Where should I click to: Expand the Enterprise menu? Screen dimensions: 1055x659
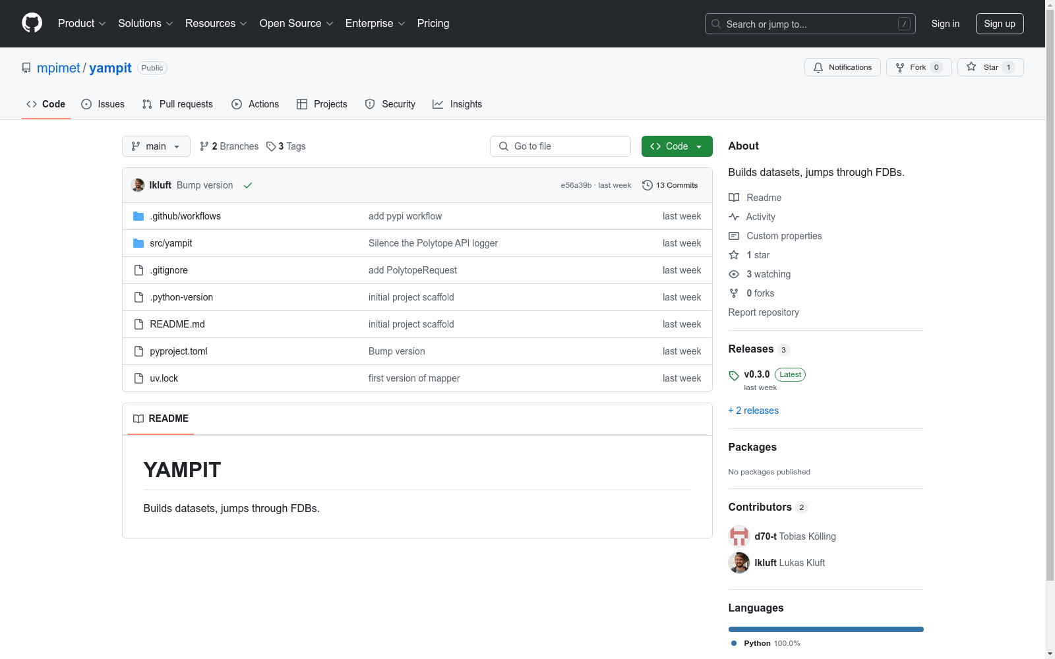pyautogui.click(x=375, y=23)
